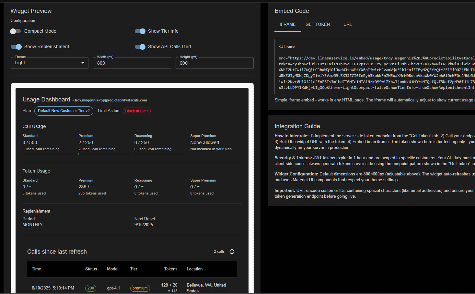Click the 200 status badge

point(91,288)
